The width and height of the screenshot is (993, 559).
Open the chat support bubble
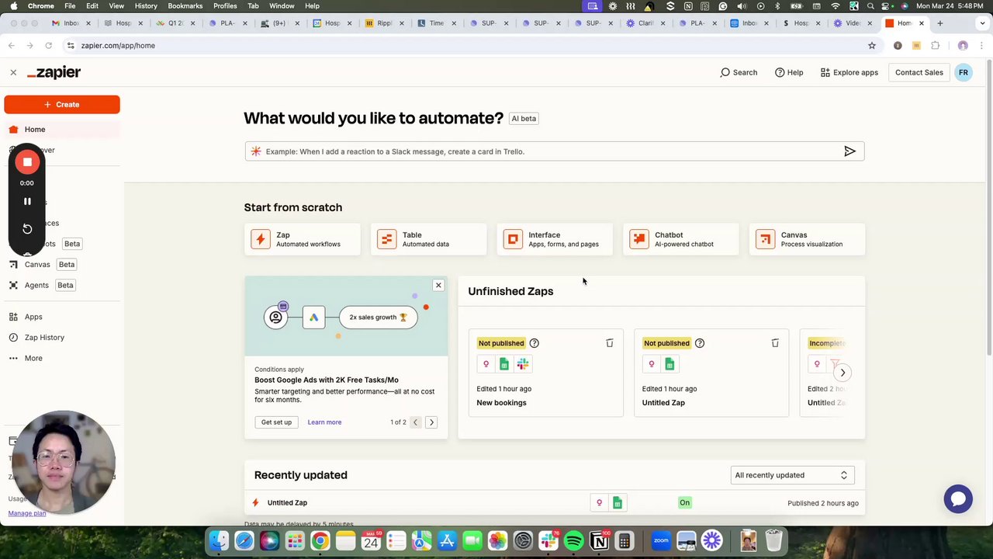(x=958, y=498)
